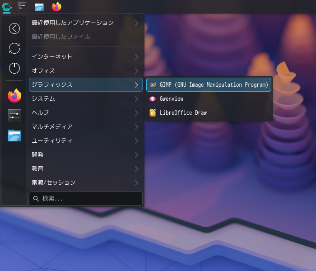
Task: Expand the 電源/セッション category arrow
Action: [x=136, y=183]
